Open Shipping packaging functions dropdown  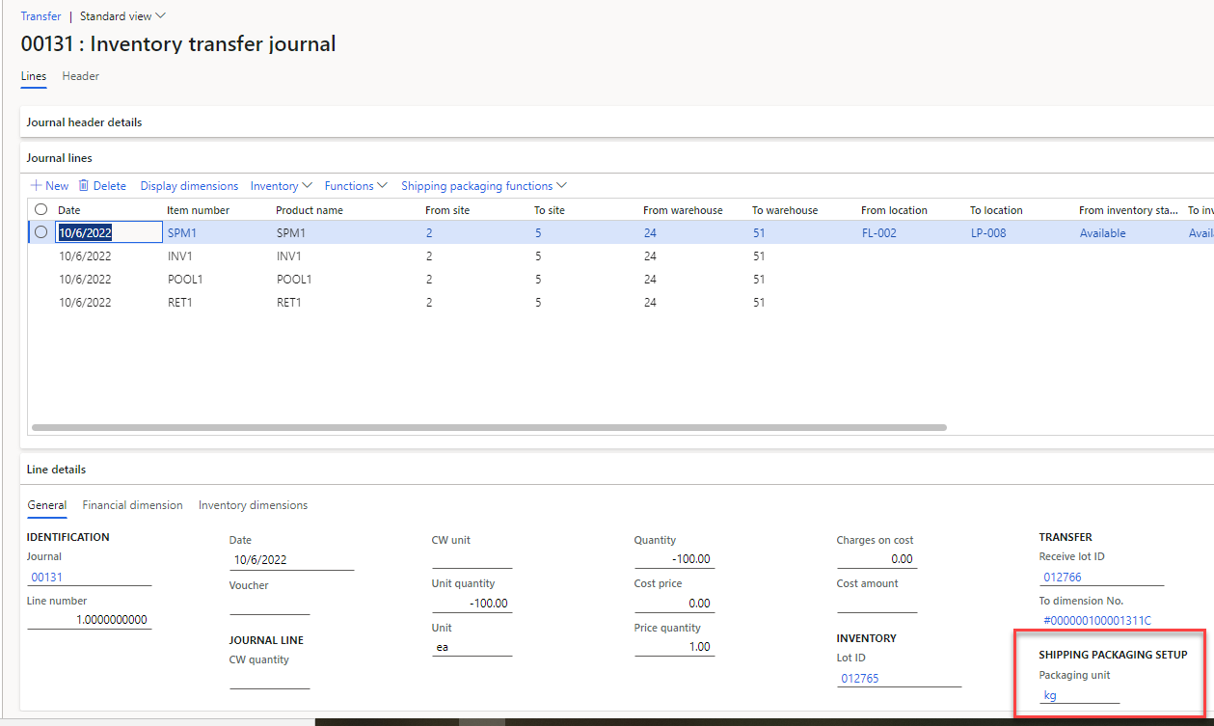click(483, 186)
